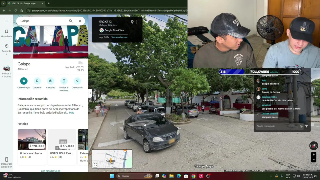Open a new Chrome tab
This screenshot has height=180, width=320.
pos(48,3)
